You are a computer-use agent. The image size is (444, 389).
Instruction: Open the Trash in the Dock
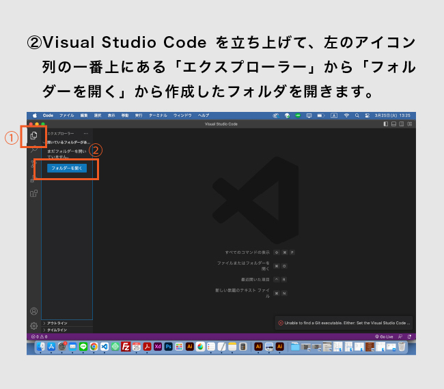click(402, 346)
